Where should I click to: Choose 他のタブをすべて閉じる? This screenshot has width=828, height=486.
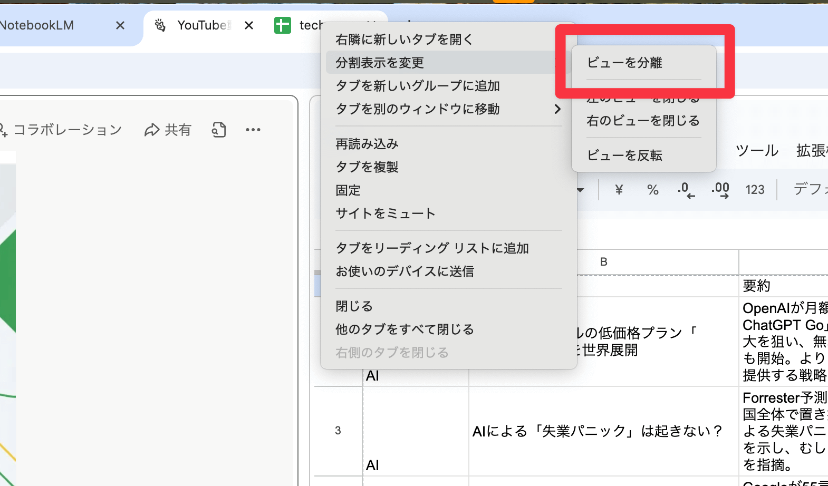(x=448, y=329)
